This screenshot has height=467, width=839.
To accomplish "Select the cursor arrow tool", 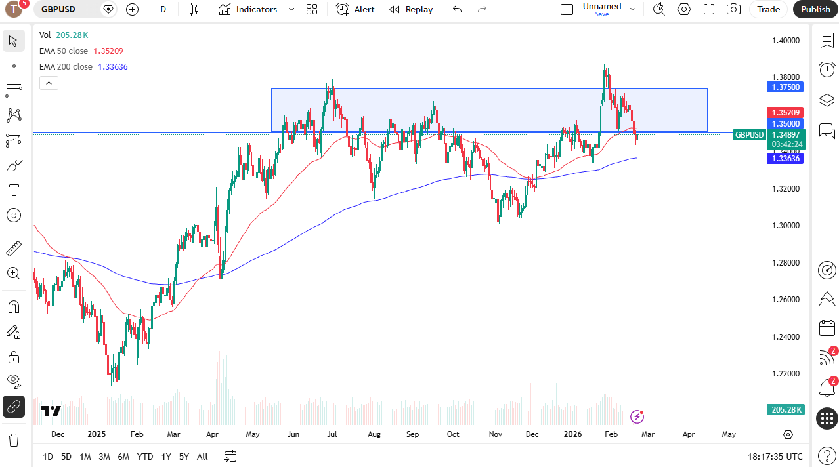I will 13,41.
